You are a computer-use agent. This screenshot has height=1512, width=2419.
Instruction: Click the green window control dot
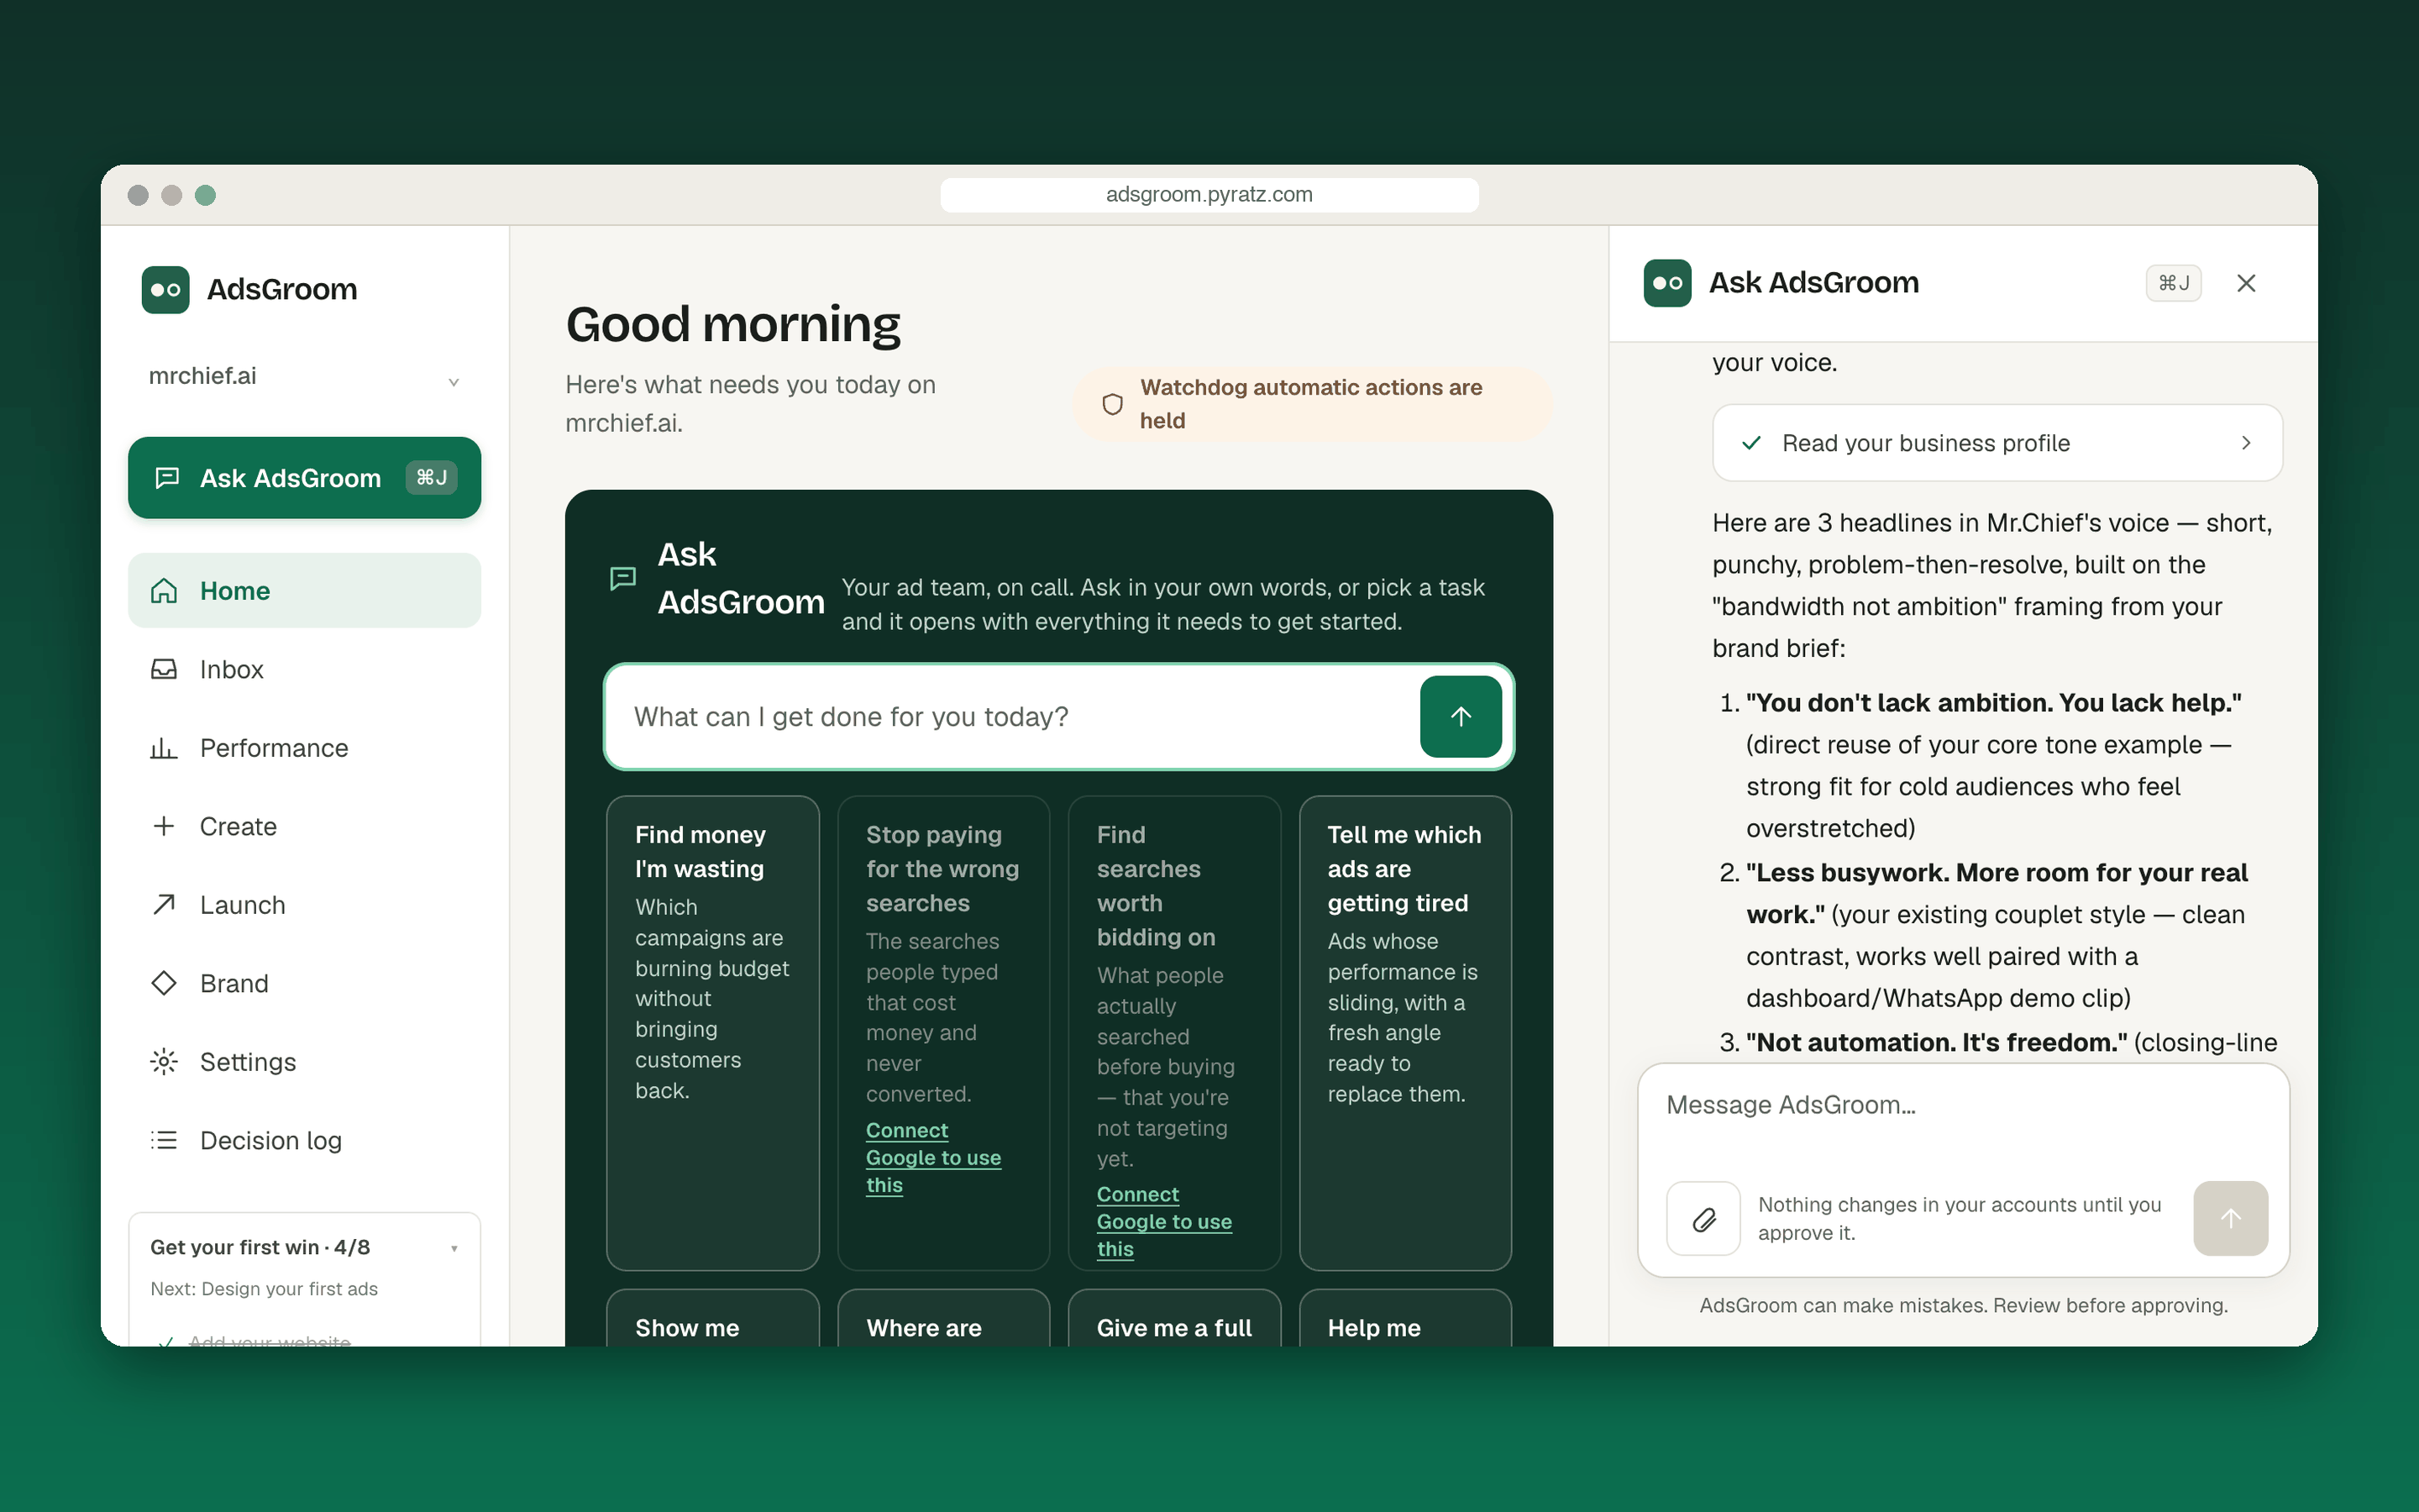coord(205,195)
